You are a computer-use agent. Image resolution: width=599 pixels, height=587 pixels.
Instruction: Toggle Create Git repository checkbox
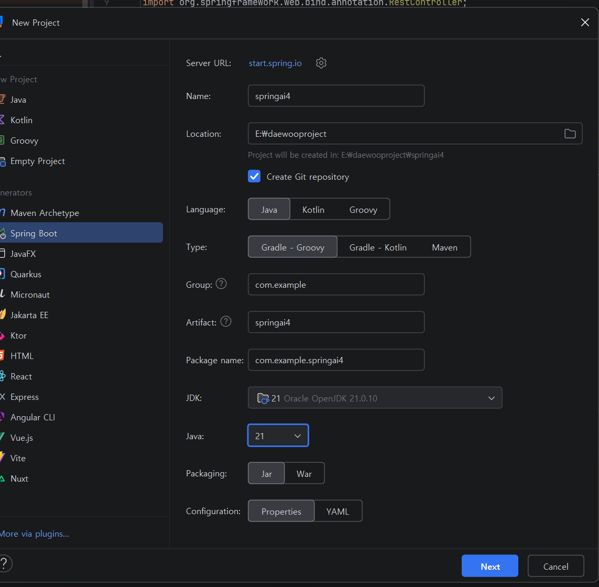pos(254,177)
